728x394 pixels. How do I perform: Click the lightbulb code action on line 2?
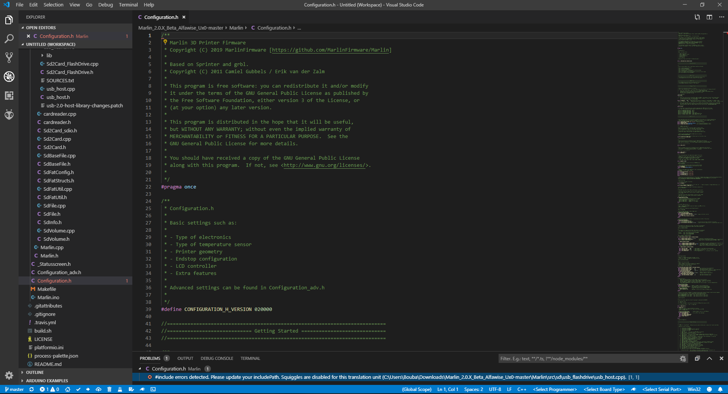pyautogui.click(x=165, y=42)
